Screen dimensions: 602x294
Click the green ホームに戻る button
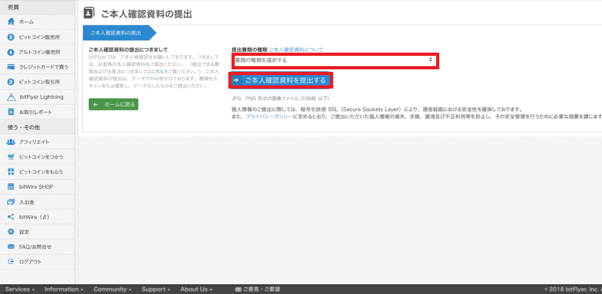tap(113, 104)
